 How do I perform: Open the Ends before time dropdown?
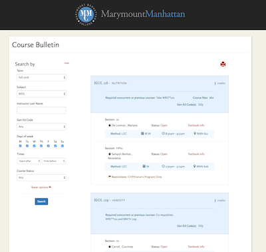(x=54, y=161)
